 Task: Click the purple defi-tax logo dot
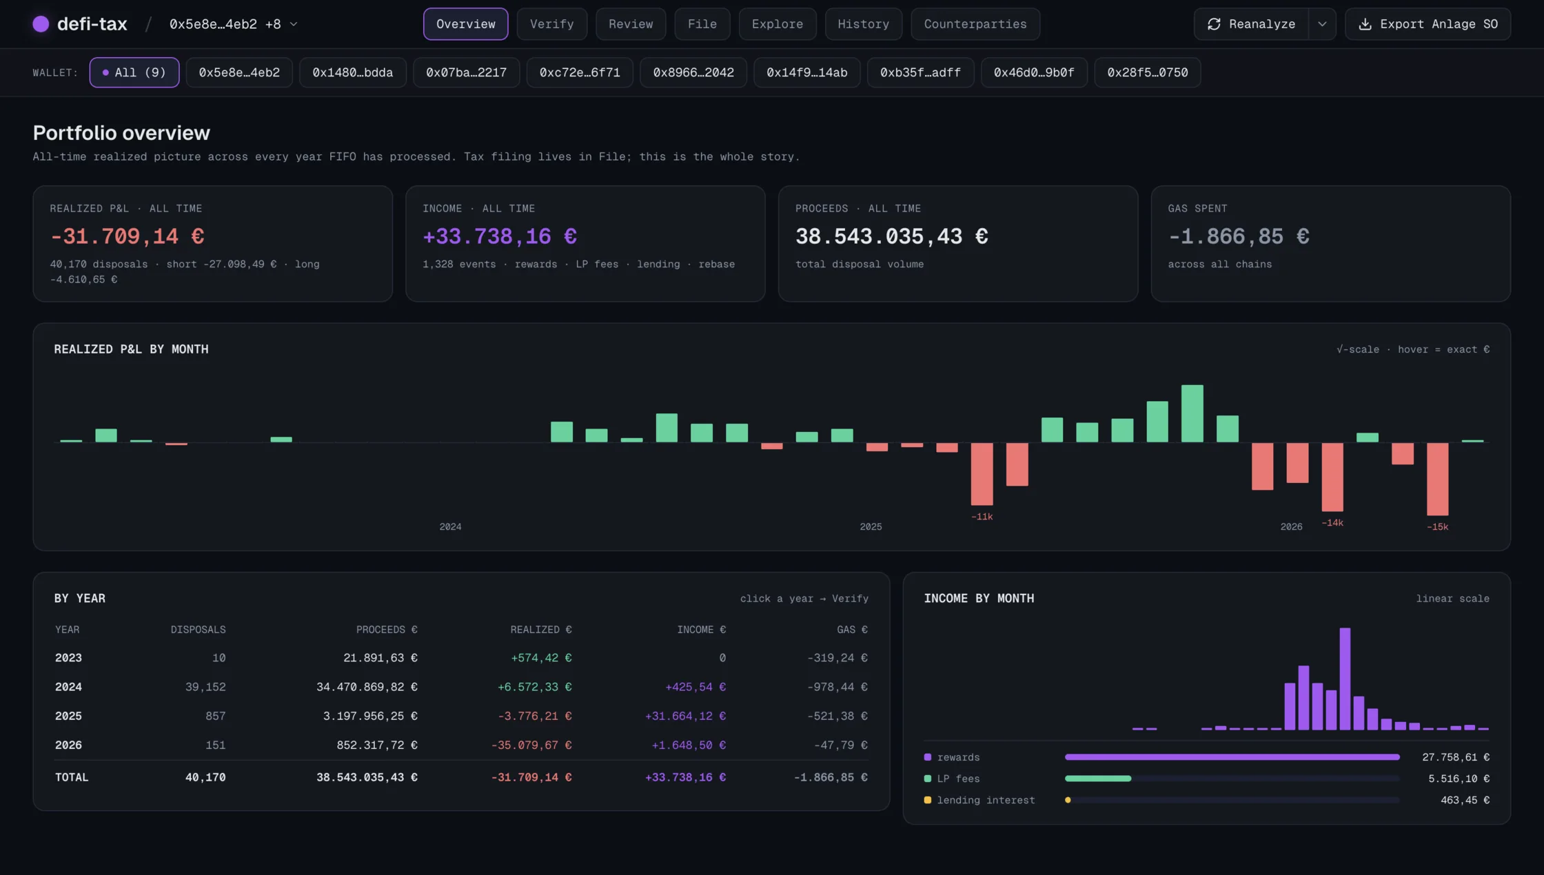pos(41,24)
